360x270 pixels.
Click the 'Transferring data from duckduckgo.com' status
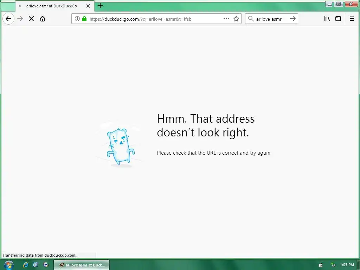click(40, 255)
